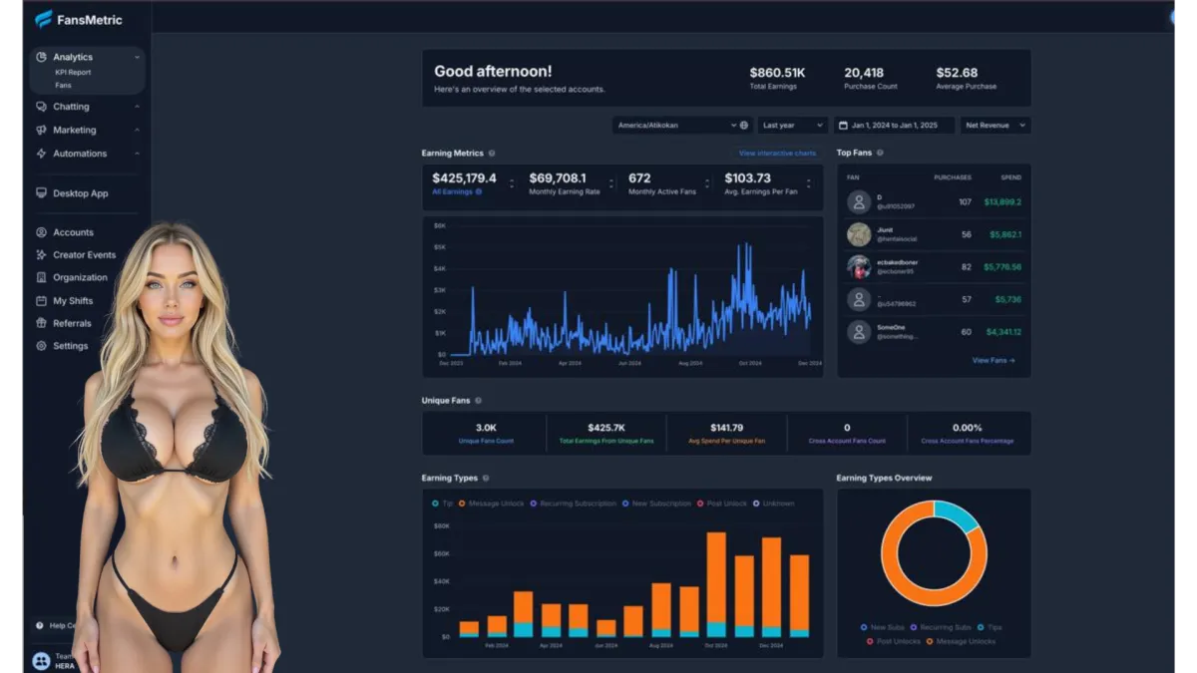Screen dimensions: 1197x673
Task: Click the Accounts icon in sidebar
Action: (x=41, y=232)
